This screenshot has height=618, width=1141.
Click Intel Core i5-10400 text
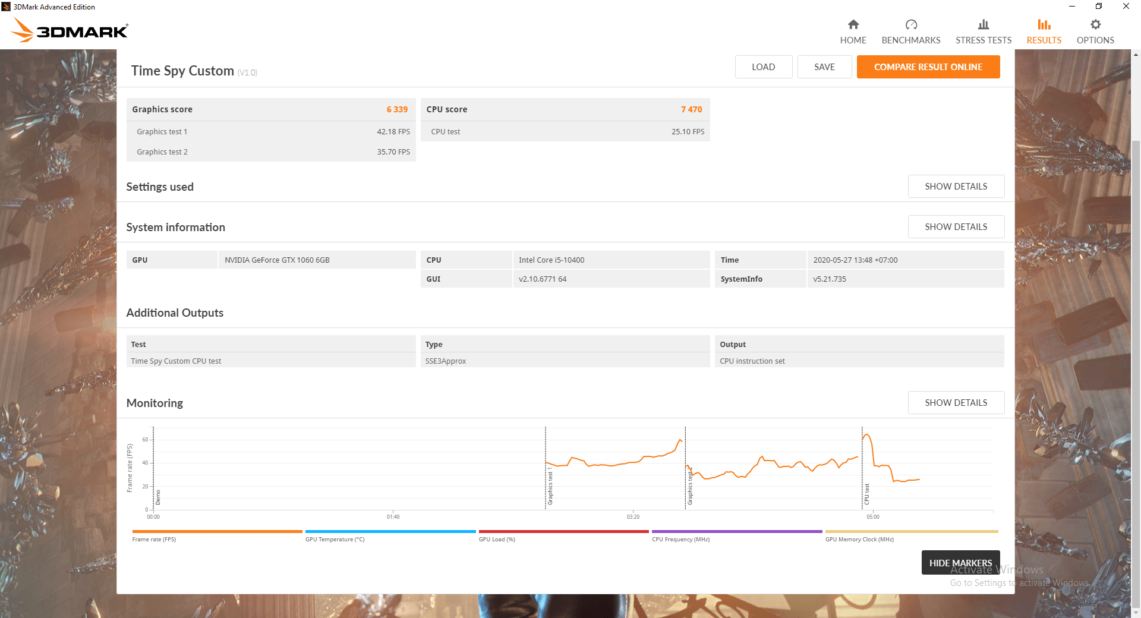pyautogui.click(x=551, y=260)
